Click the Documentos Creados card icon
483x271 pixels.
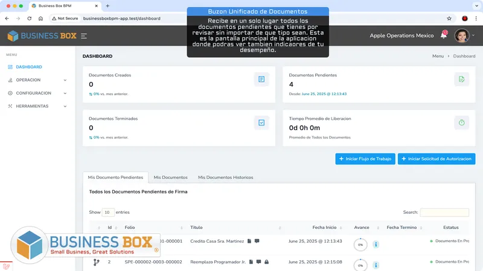coord(261,79)
